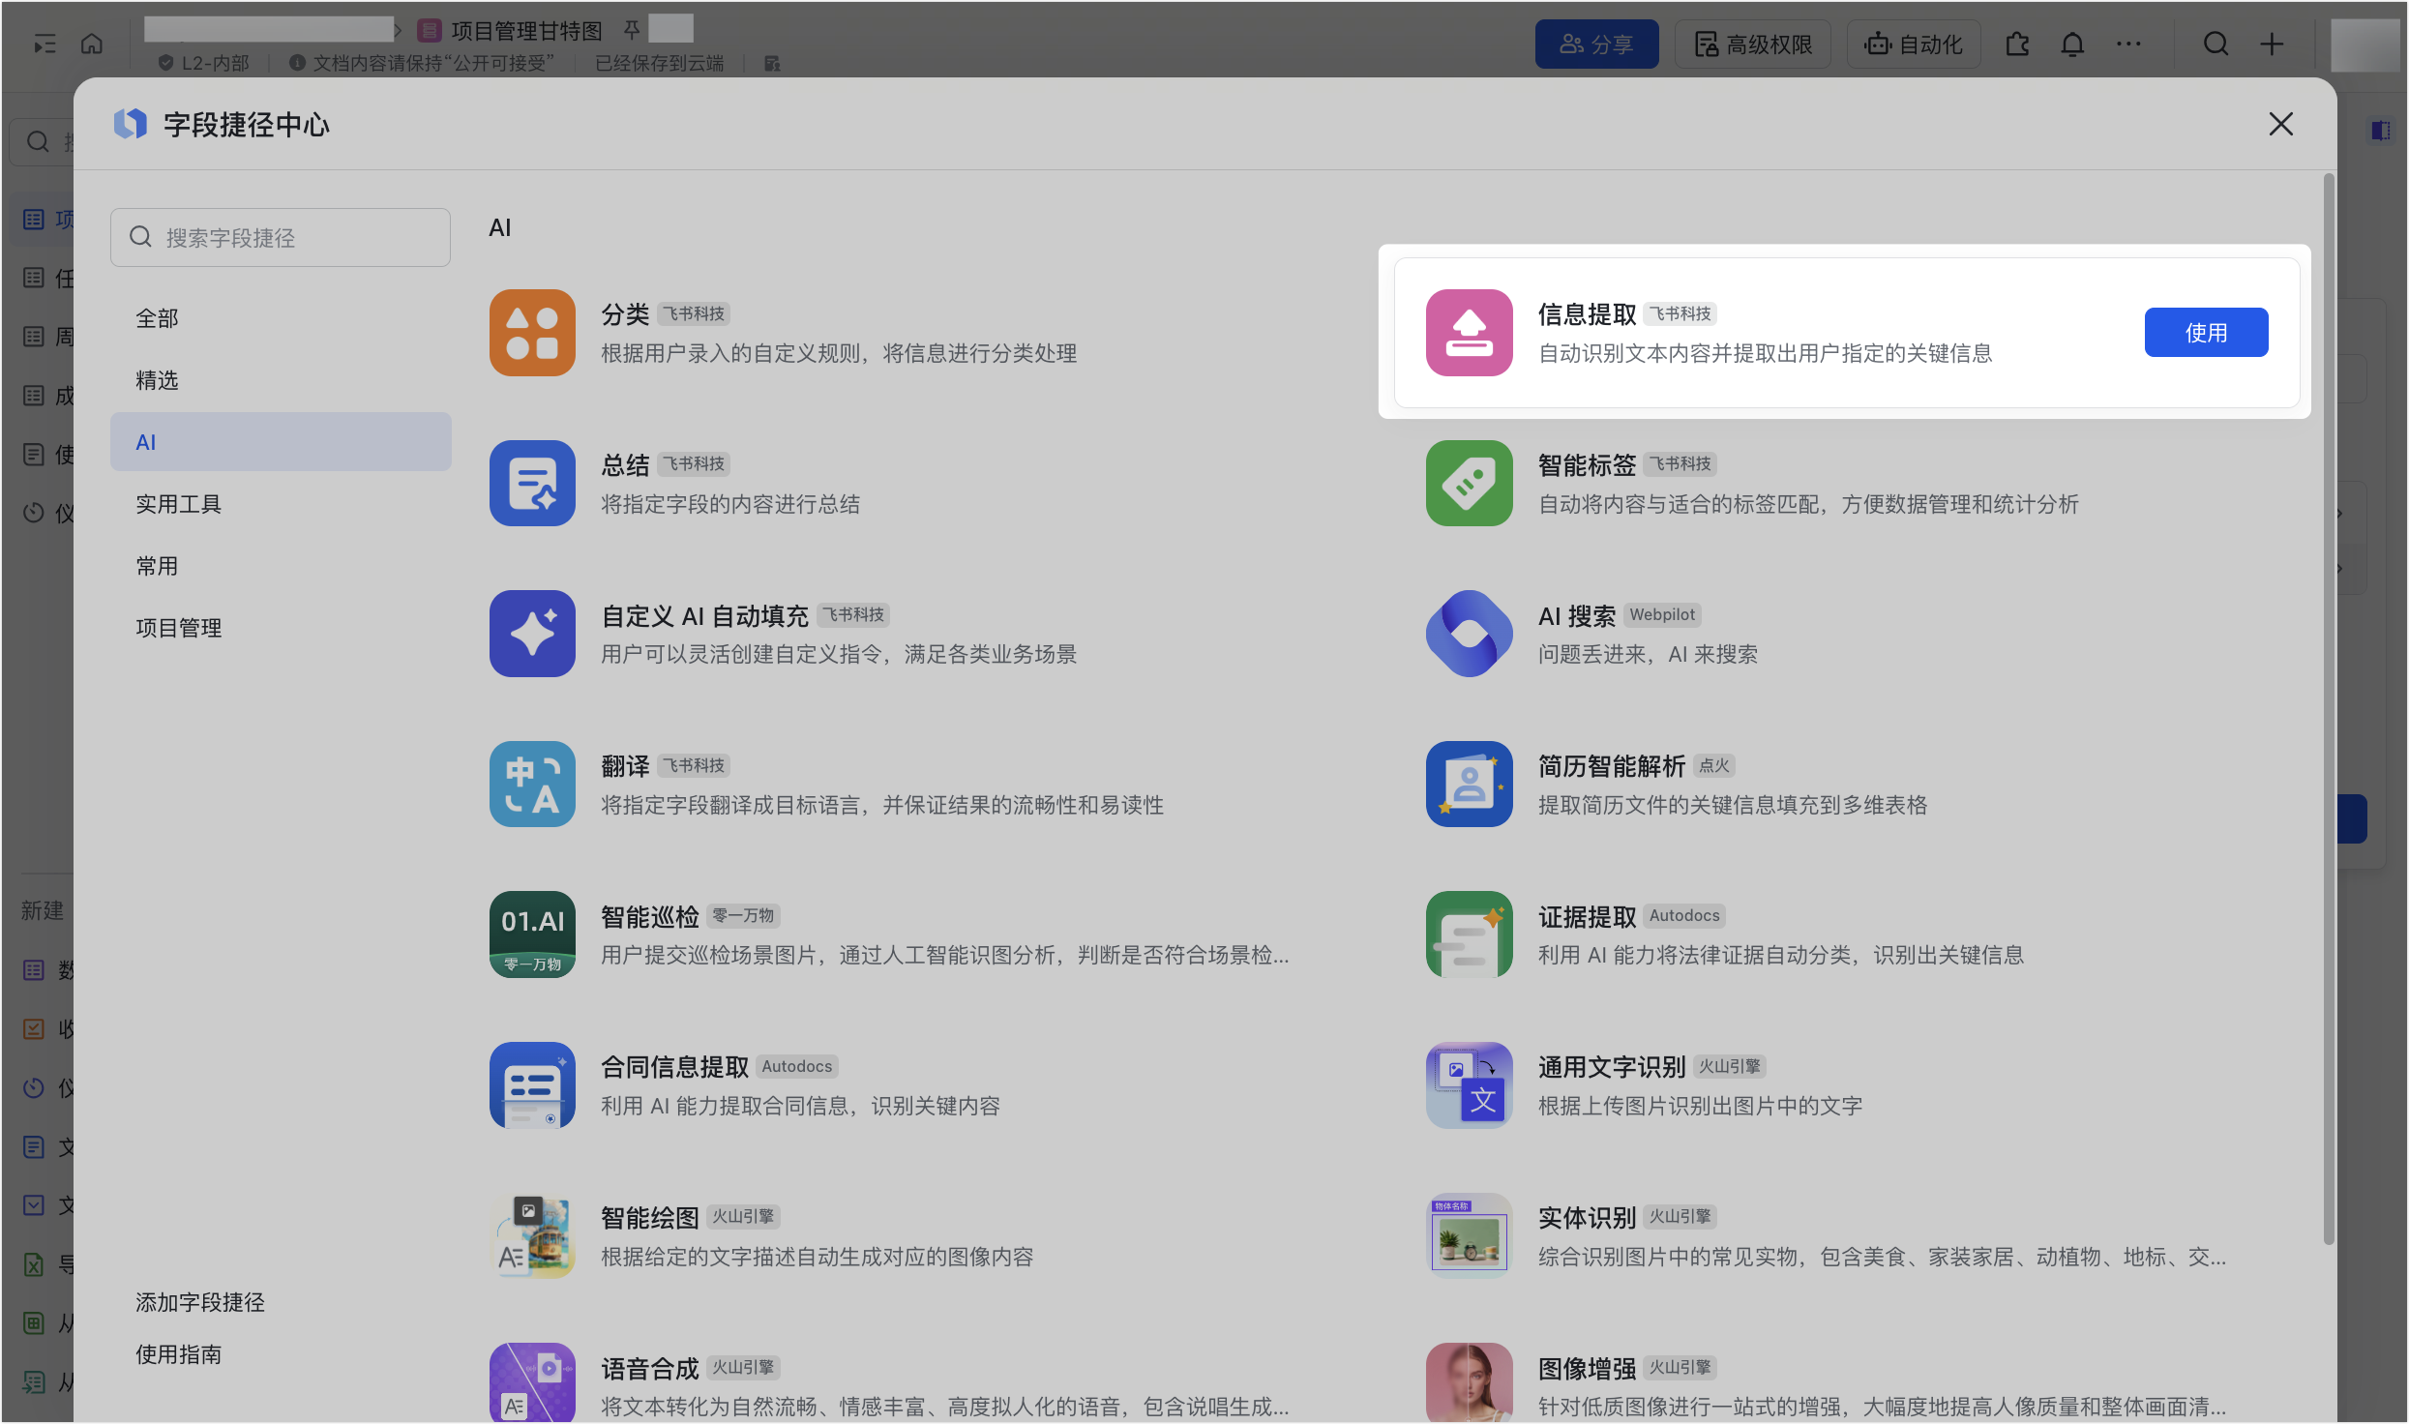Close the 字段捷径中心 dialog
This screenshot has width=2409, height=1424.
[x=2280, y=124]
